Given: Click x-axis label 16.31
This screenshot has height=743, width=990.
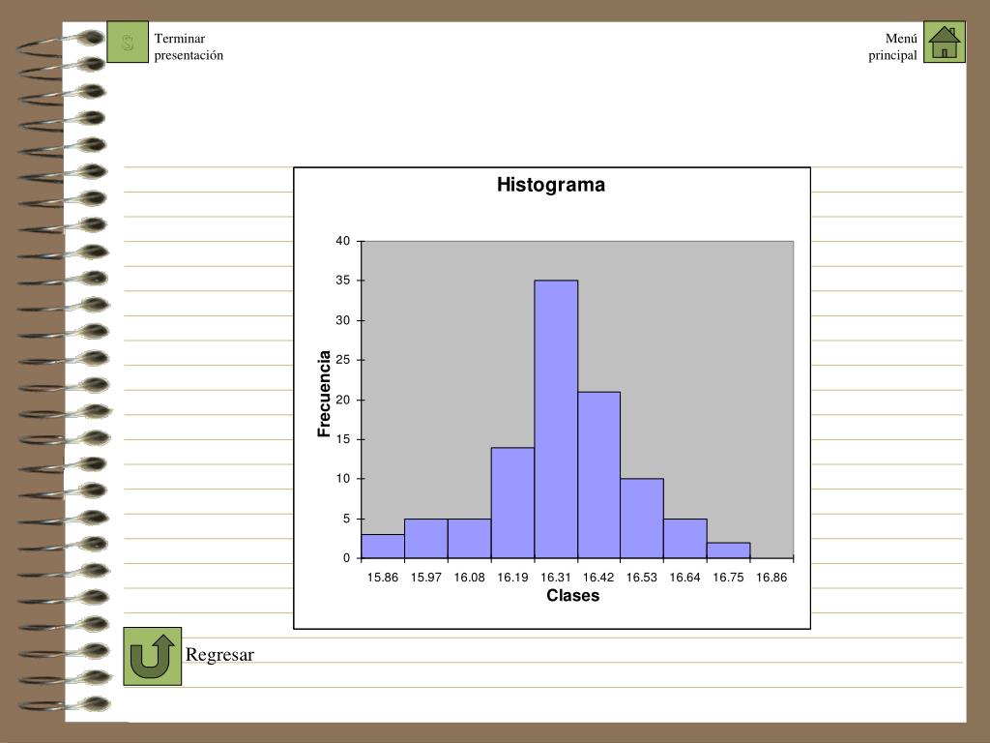Looking at the screenshot, I should click(556, 577).
